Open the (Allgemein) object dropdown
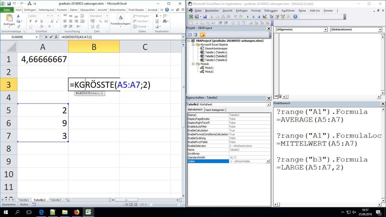 tap(325, 29)
